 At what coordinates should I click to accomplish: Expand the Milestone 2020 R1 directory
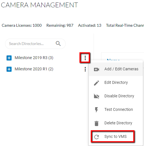[9, 69]
